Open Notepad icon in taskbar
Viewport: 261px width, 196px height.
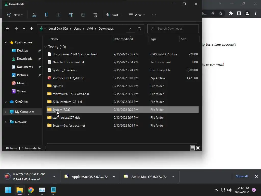click(x=53, y=190)
